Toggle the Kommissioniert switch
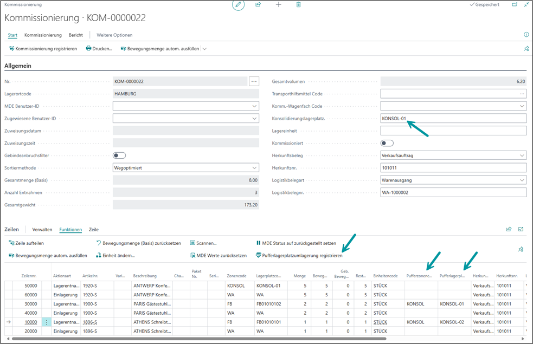 [387, 143]
